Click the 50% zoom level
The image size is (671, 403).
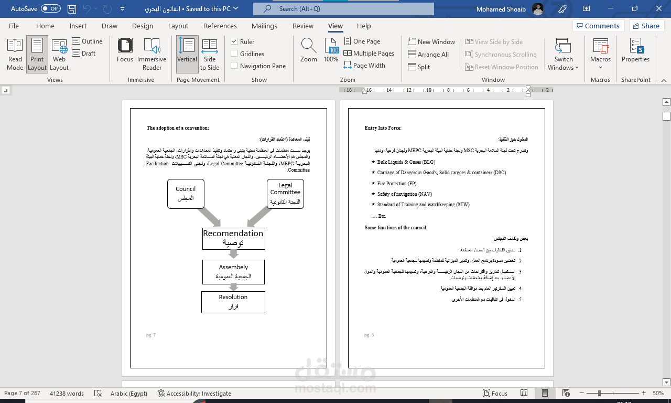tap(658, 393)
